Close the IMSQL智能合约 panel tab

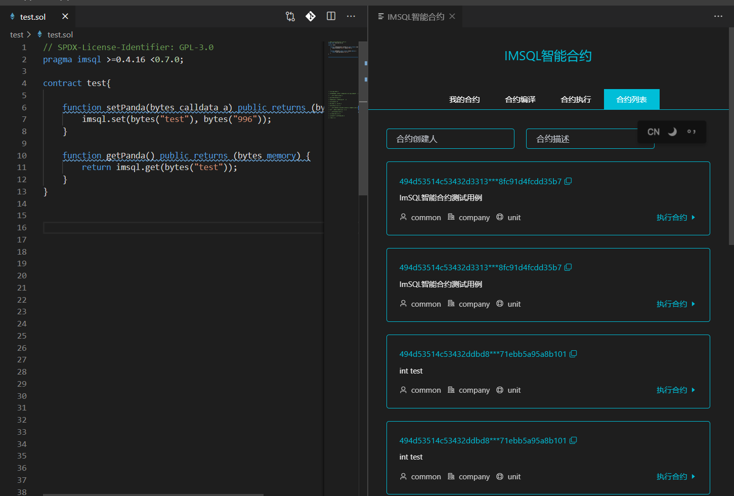[x=452, y=16]
